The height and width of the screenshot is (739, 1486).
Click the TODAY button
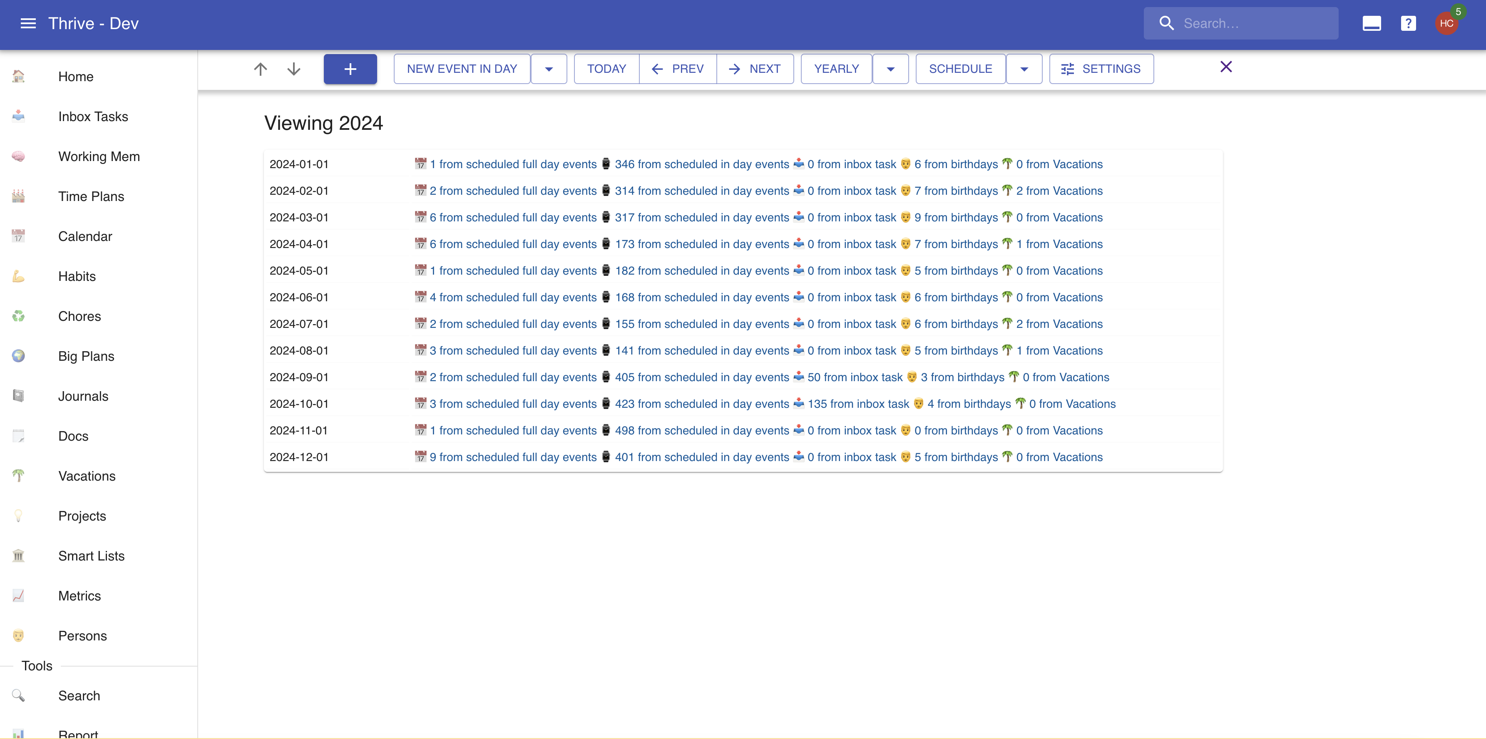606,69
